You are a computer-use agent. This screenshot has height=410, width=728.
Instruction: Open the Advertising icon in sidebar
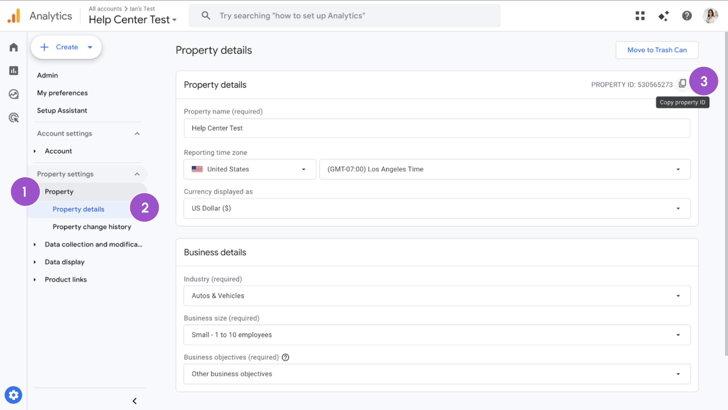pyautogui.click(x=13, y=118)
